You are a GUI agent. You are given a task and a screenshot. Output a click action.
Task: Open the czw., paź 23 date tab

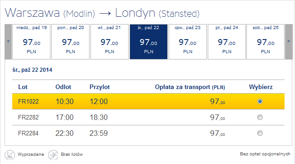[x=188, y=42]
